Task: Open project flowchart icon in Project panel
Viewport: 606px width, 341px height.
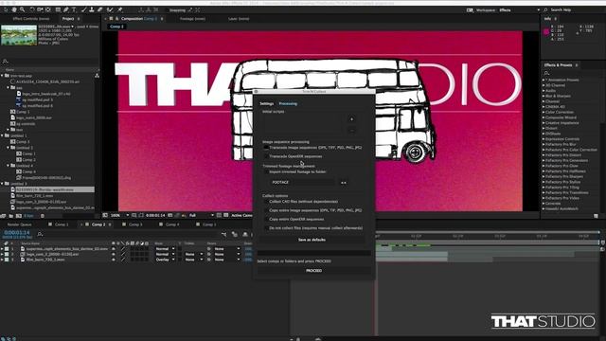Action: pos(97,76)
